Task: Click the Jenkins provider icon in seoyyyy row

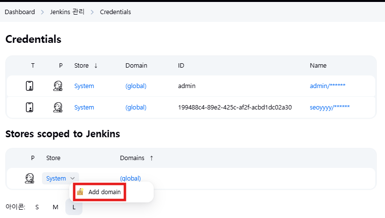Action: pyautogui.click(x=58, y=107)
